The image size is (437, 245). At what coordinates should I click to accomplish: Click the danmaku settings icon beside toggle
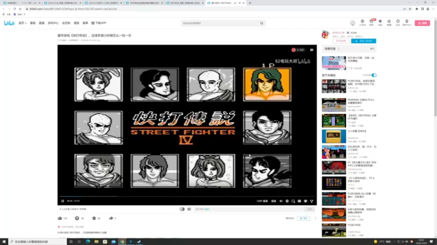click(x=189, y=209)
